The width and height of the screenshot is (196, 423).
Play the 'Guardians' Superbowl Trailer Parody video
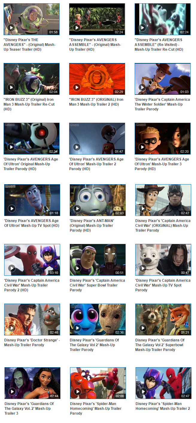[x=163, y=319]
